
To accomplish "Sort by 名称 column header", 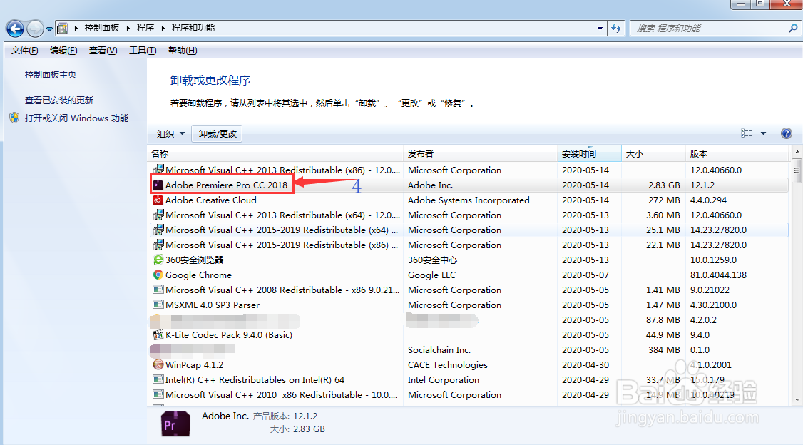I will click(x=275, y=153).
